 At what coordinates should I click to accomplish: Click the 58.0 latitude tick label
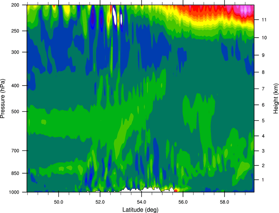[225, 202]
